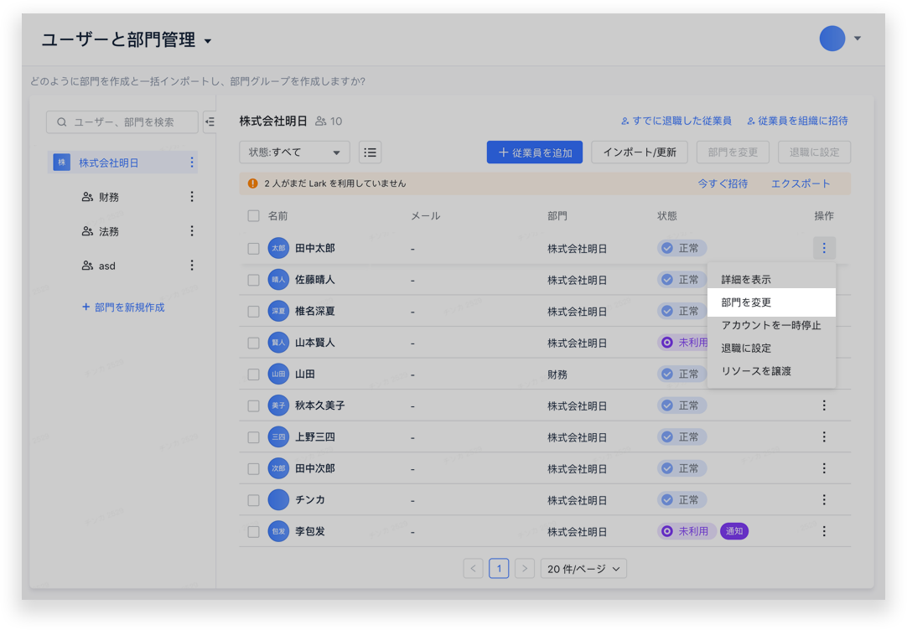Expand the ユーザーと部門管理 title dropdown
The height and width of the screenshot is (630, 907).
click(x=208, y=41)
